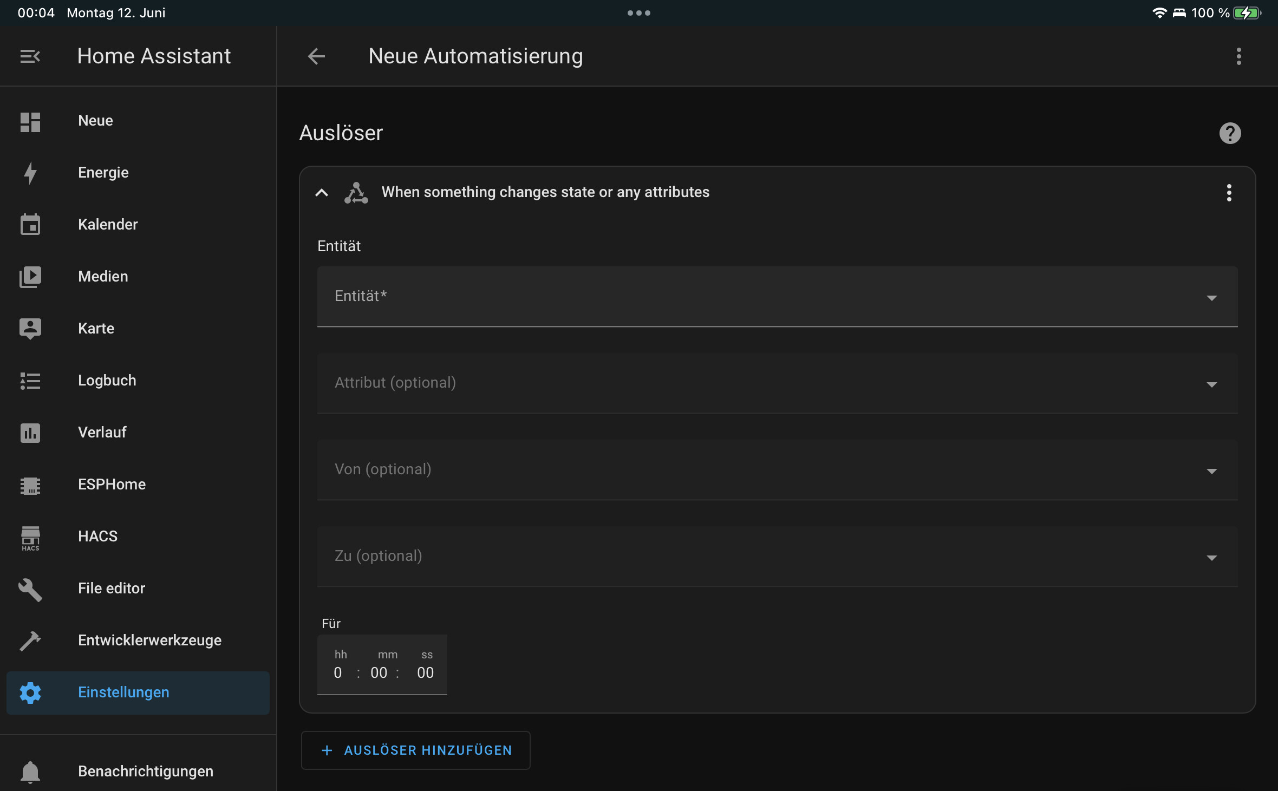Screen dimensions: 1278x791
Task: Go back with the arrow icon
Action: (316, 56)
